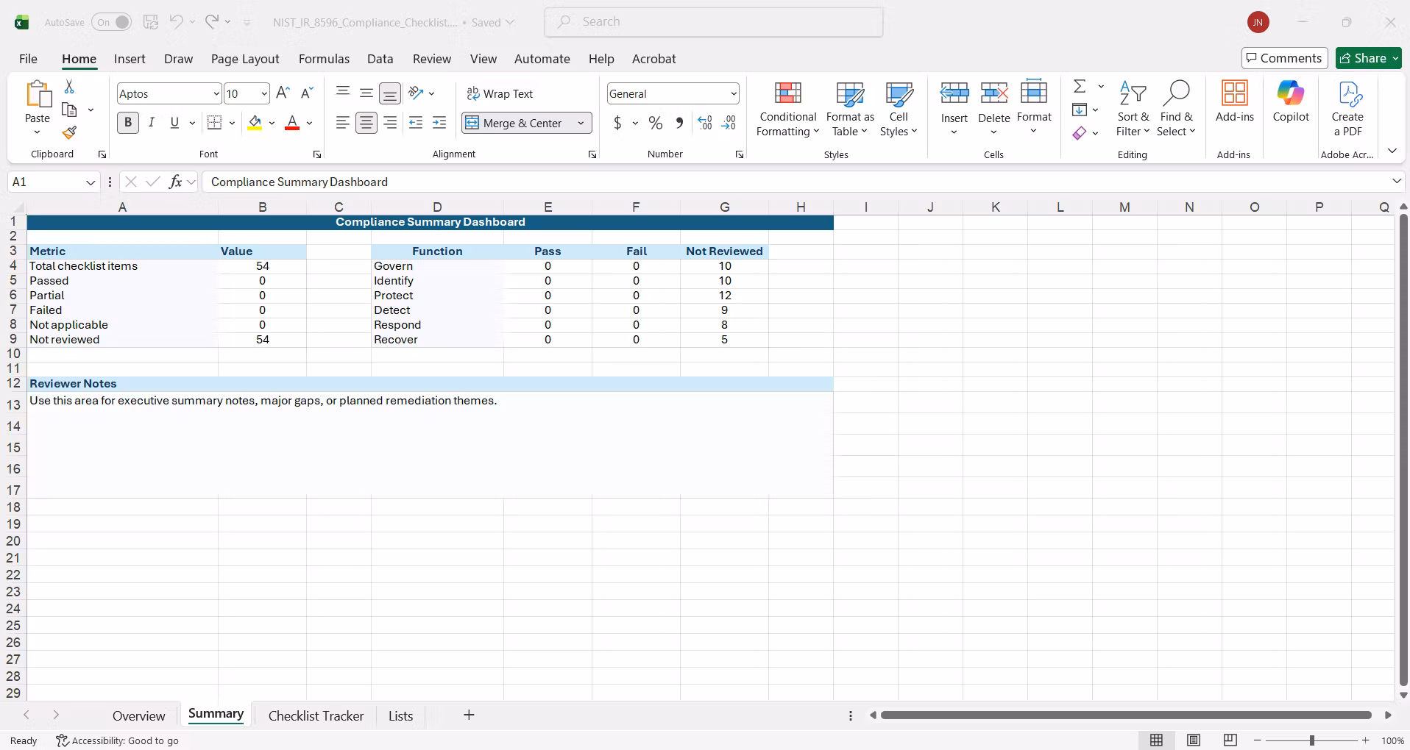Toggle AutoSave switch off
The image size is (1410, 750).
pyautogui.click(x=112, y=22)
